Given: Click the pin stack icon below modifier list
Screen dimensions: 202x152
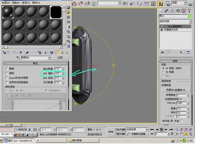Looking at the screenshot, I should pyautogui.click(x=162, y=52).
